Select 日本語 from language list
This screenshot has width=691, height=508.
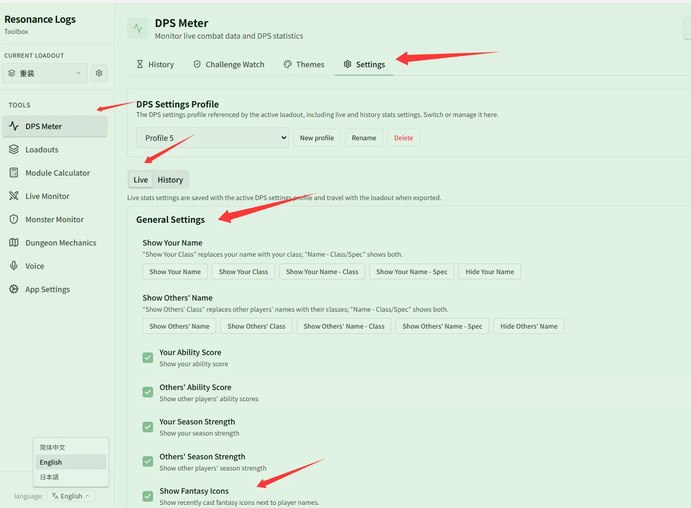point(71,477)
